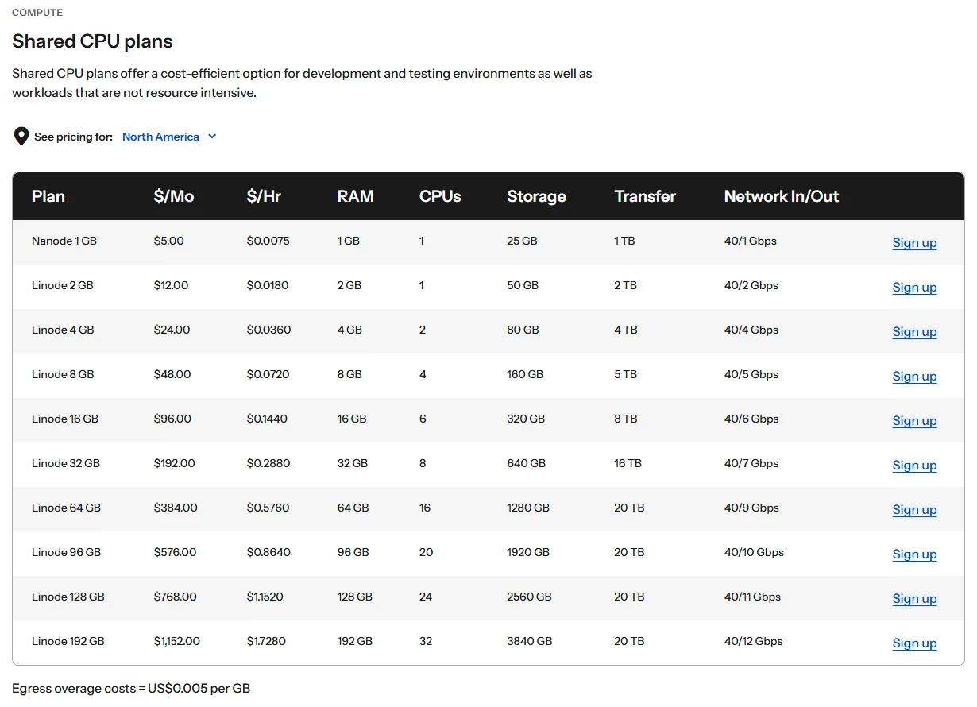This screenshot has width=977, height=707.
Task: Click the RAM column header
Action: click(355, 196)
